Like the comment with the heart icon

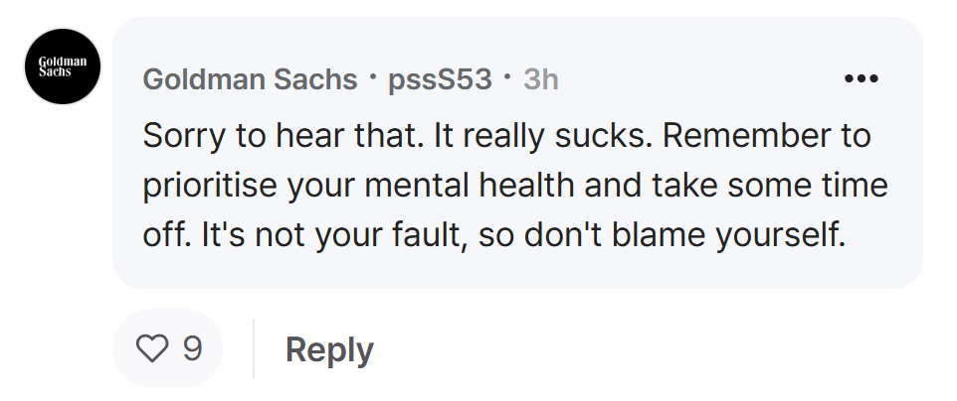tap(152, 348)
